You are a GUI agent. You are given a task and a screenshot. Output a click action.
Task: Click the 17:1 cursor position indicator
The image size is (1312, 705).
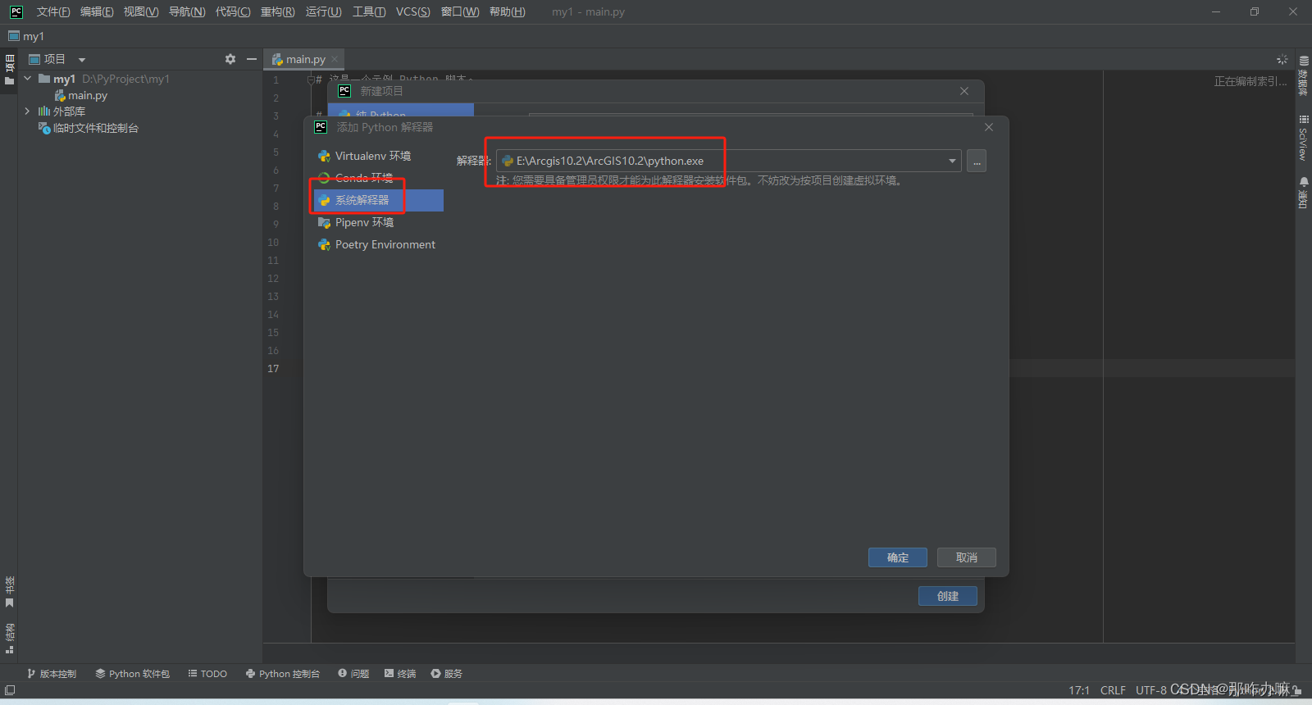pos(1079,690)
